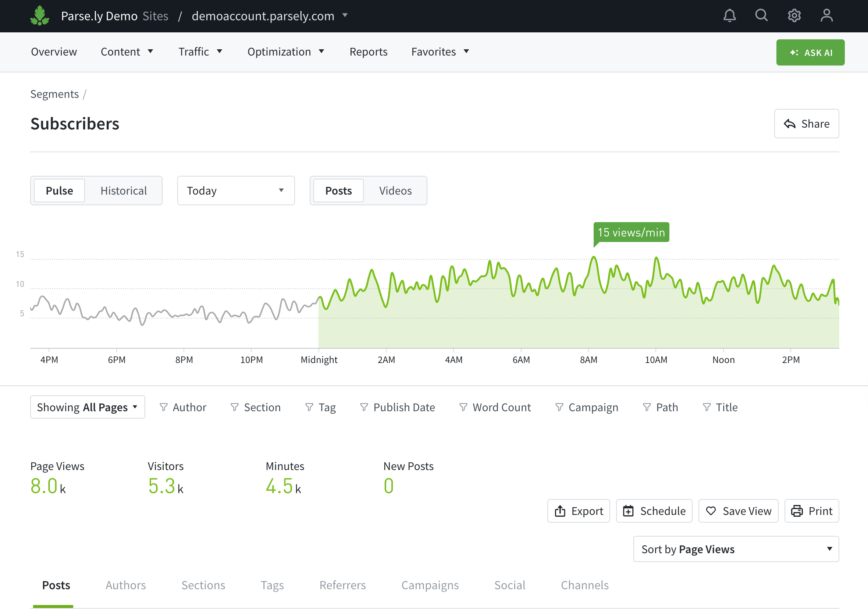This screenshot has height=612, width=868.
Task: Click the Segments breadcrumb link
Action: click(x=54, y=94)
